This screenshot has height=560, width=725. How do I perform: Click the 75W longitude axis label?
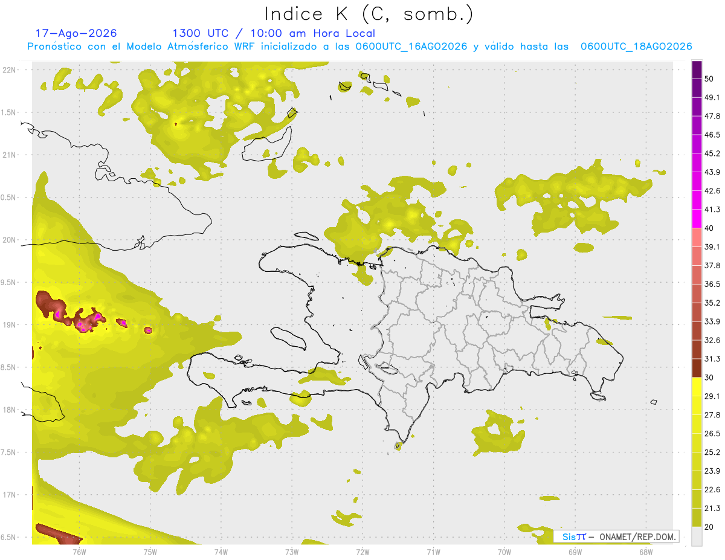coord(150,552)
